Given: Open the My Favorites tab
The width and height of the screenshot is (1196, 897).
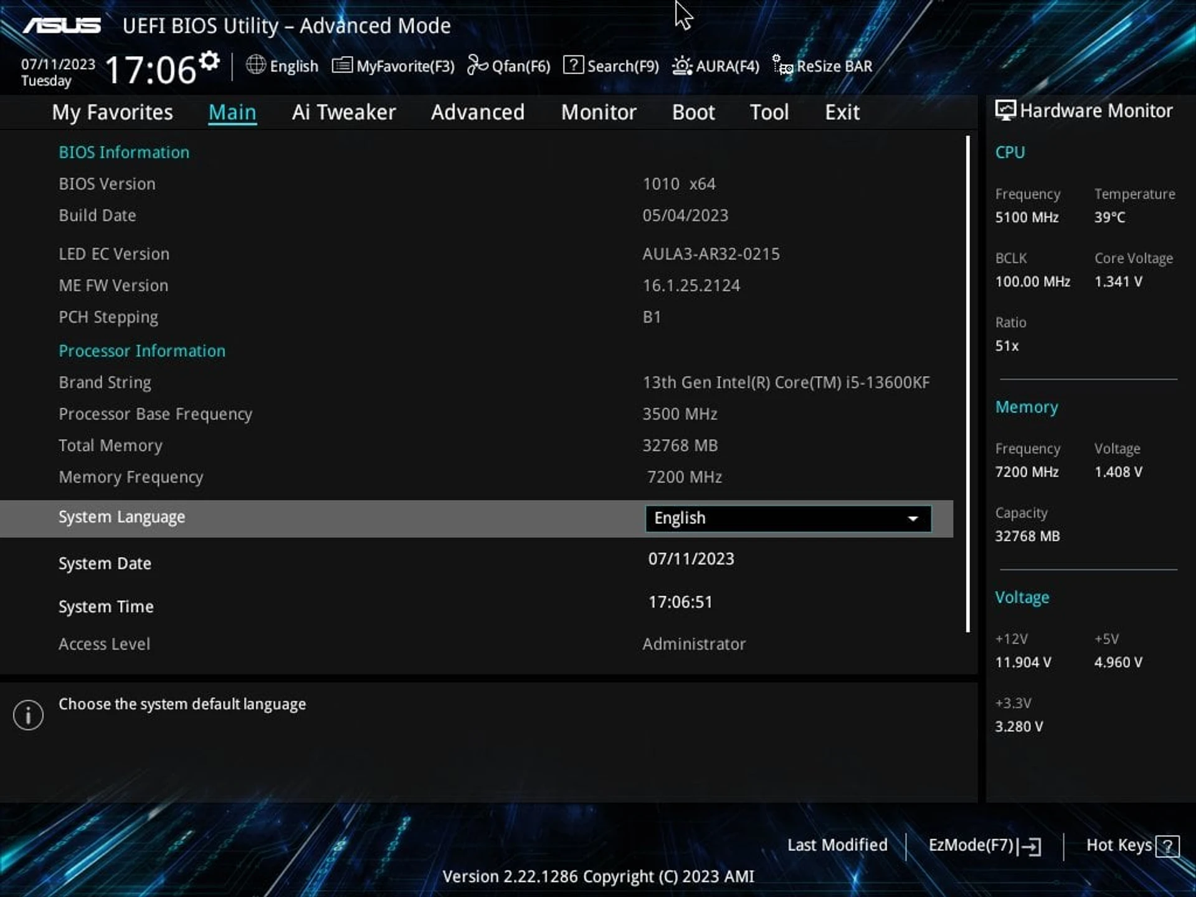Looking at the screenshot, I should [x=113, y=113].
